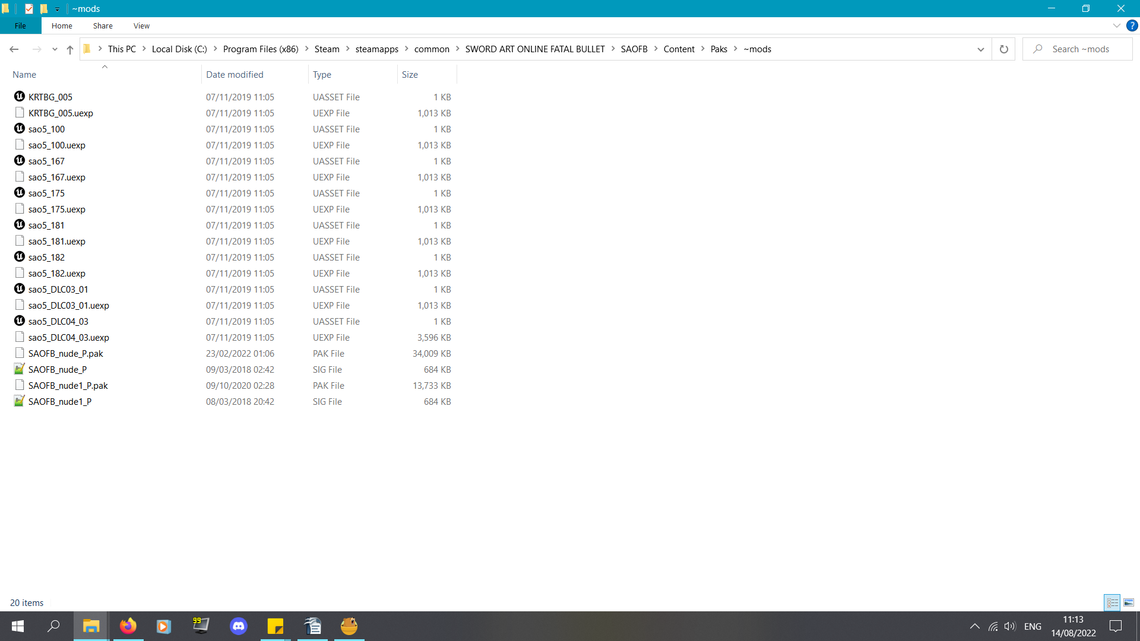Open taskbar Search
Image resolution: width=1140 pixels, height=641 pixels.
[x=53, y=626]
